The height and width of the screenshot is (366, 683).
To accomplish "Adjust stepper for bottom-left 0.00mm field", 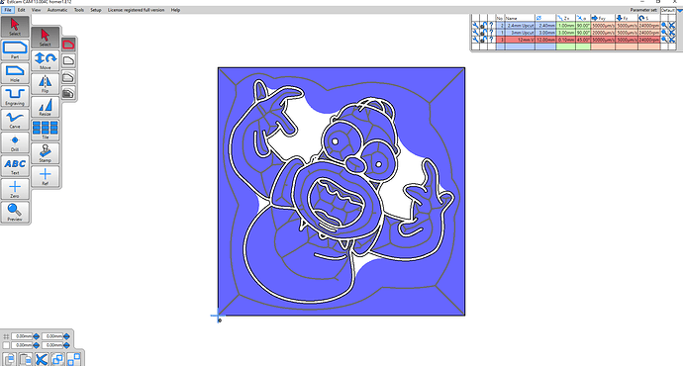I will point(37,345).
